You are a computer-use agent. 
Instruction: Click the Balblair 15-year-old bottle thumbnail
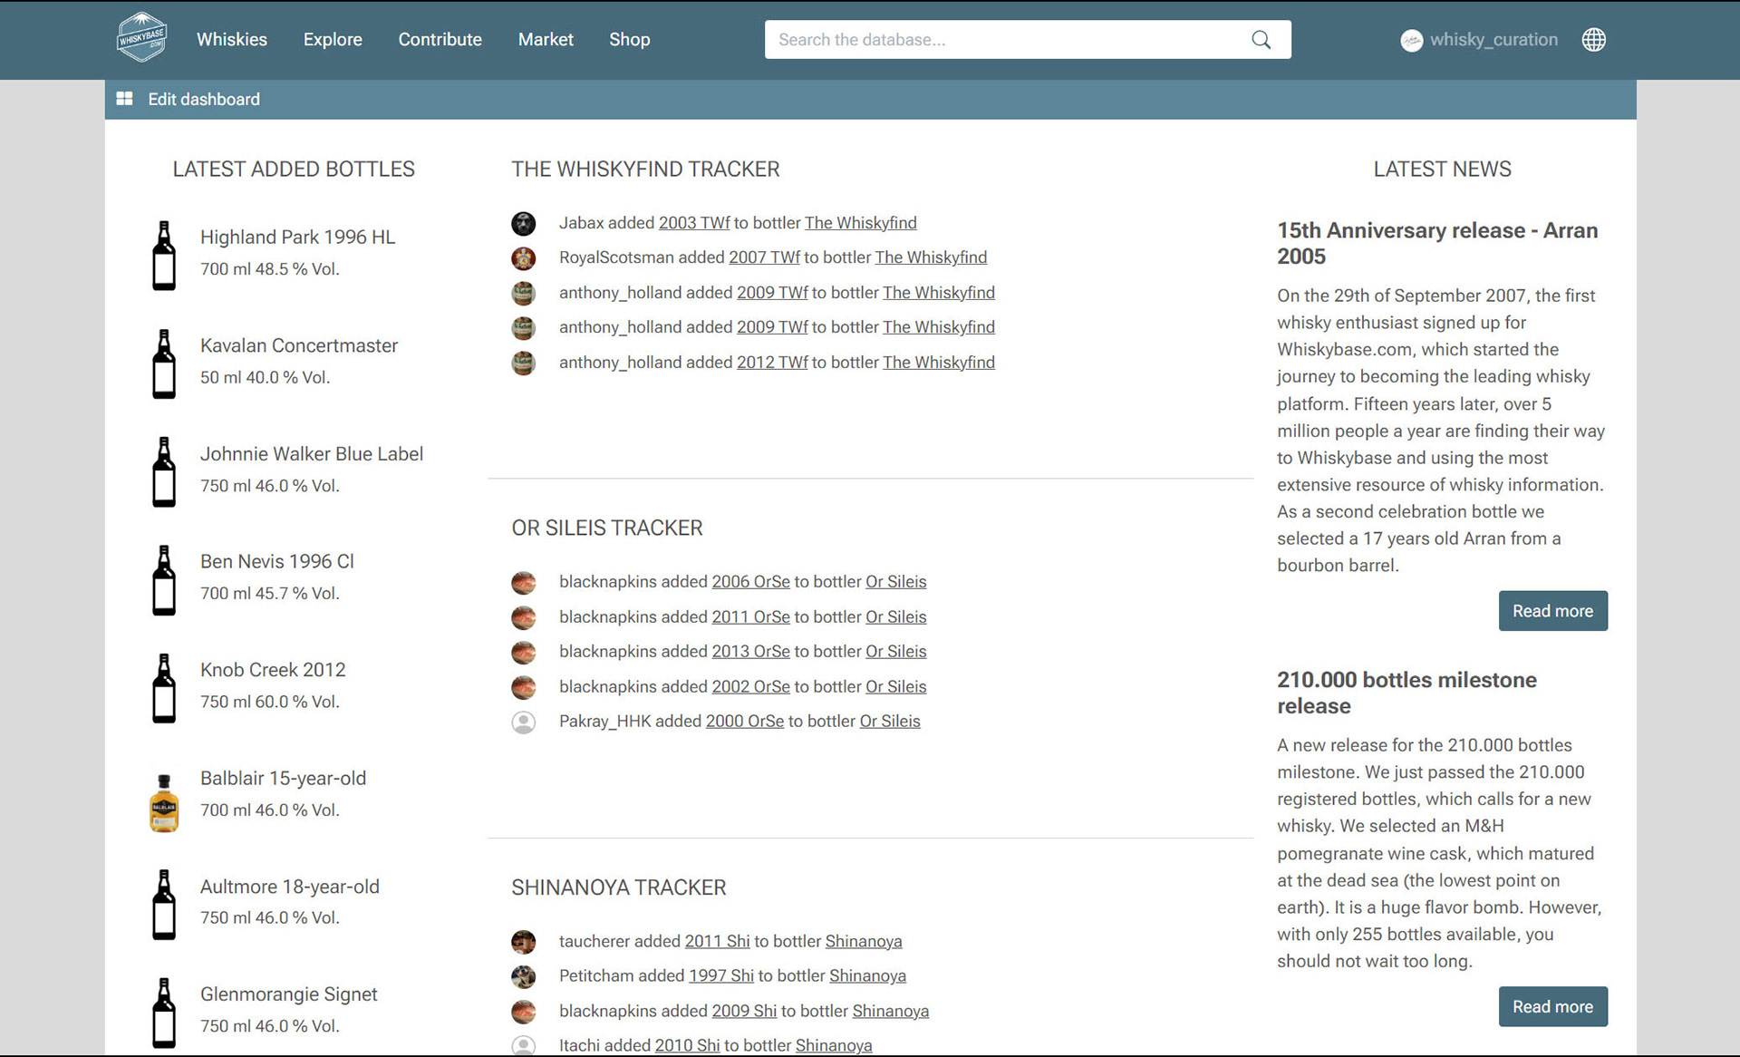tap(164, 802)
